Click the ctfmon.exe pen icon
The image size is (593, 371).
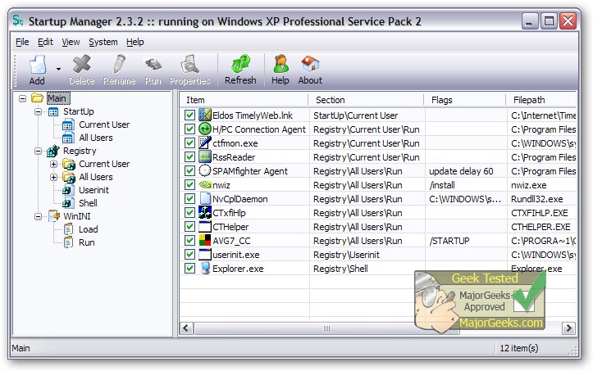[x=204, y=143]
